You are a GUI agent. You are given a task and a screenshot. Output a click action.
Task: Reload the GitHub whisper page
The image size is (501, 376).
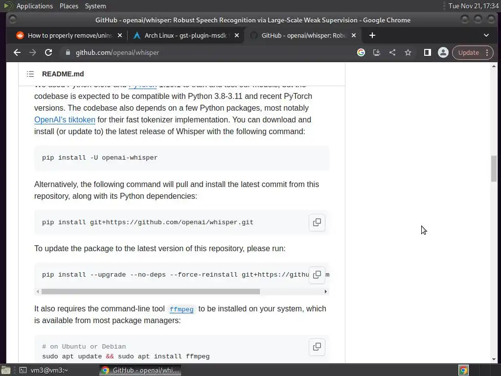click(x=48, y=52)
